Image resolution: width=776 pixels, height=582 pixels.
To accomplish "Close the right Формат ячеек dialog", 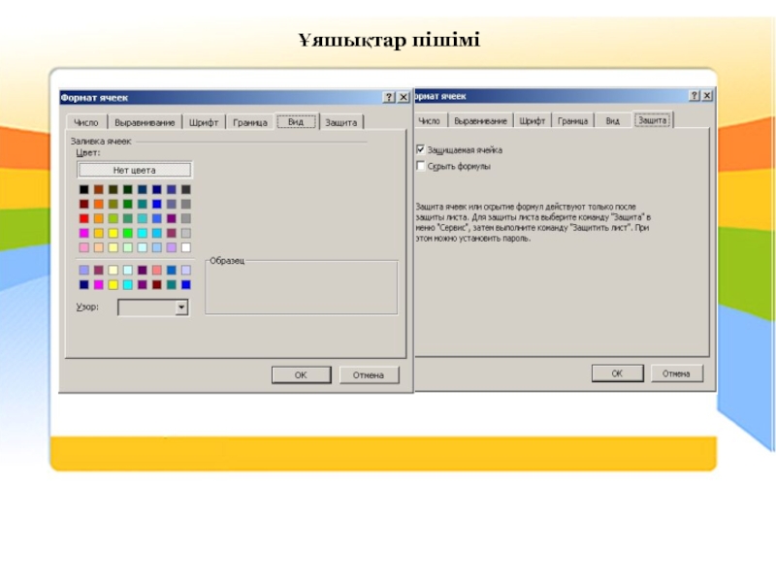I will (708, 95).
